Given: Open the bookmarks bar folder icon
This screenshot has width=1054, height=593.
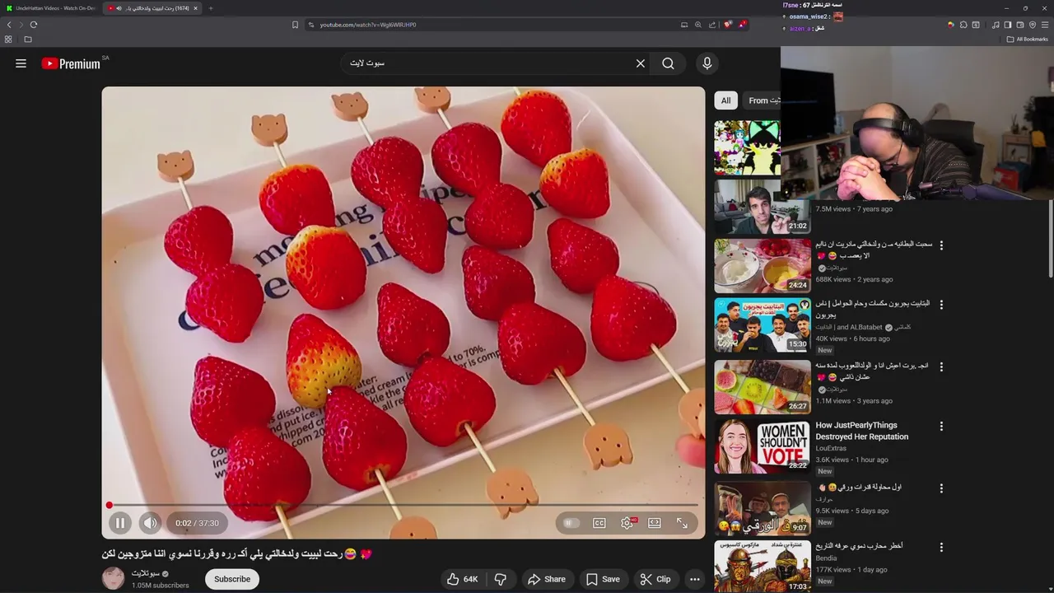Looking at the screenshot, I should pyautogui.click(x=28, y=40).
